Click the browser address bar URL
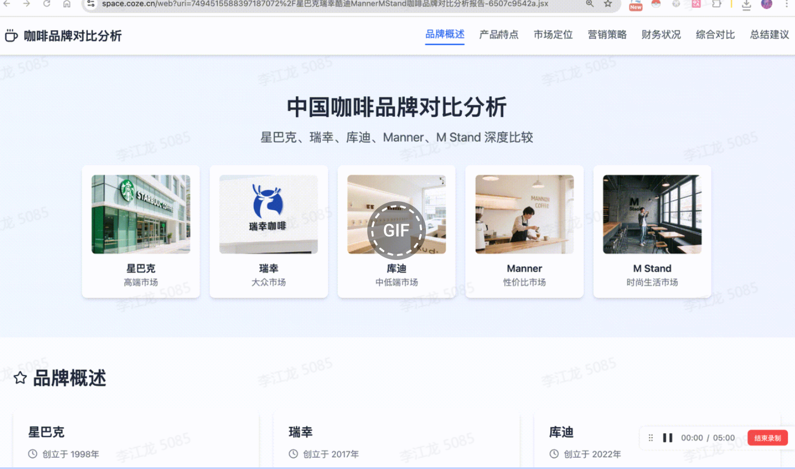795x469 pixels. pos(324,4)
